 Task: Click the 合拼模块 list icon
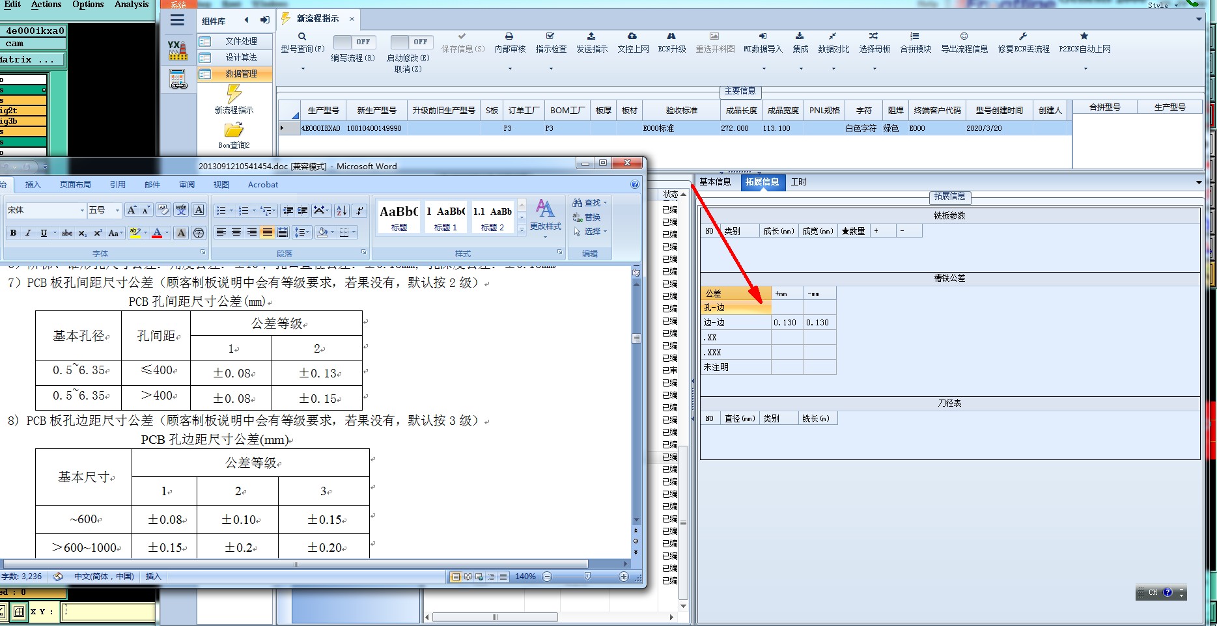tap(915, 36)
